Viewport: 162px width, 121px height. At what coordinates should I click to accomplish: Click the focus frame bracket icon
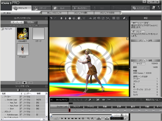pos(84,18)
